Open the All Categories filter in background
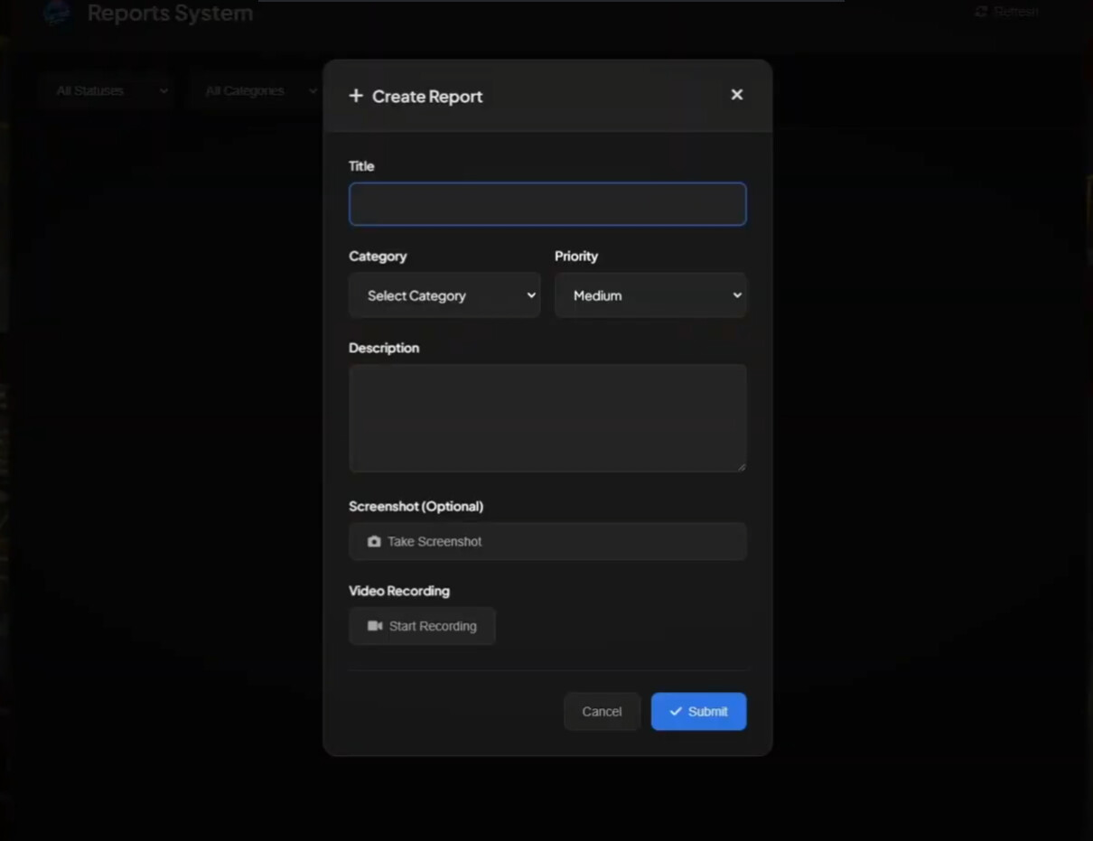This screenshot has width=1093, height=841. [257, 91]
